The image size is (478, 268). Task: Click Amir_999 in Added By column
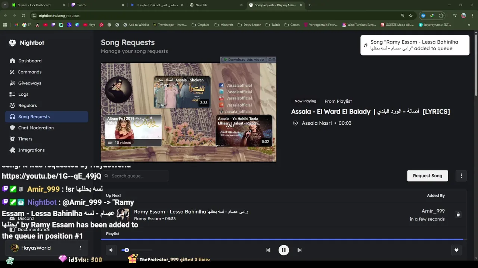433,211
